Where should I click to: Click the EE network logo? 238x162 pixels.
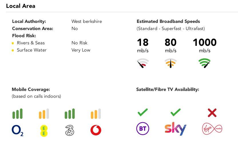pos(44,131)
